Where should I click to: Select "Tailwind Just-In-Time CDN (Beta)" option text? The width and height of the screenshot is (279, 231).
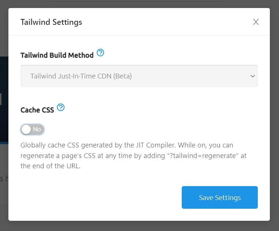coord(81,76)
